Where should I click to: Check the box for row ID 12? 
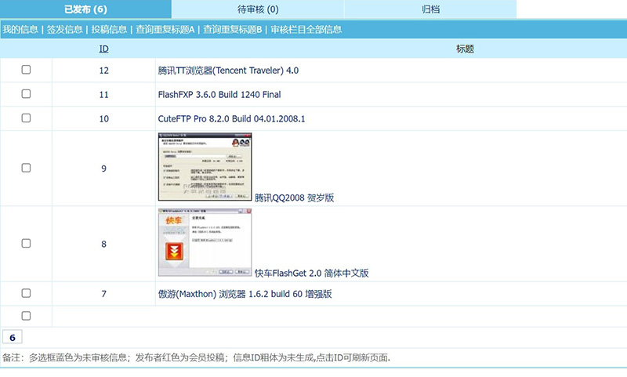tap(26, 70)
